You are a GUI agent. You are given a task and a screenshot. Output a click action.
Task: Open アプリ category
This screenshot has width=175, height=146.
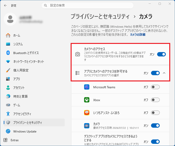point(34,79)
